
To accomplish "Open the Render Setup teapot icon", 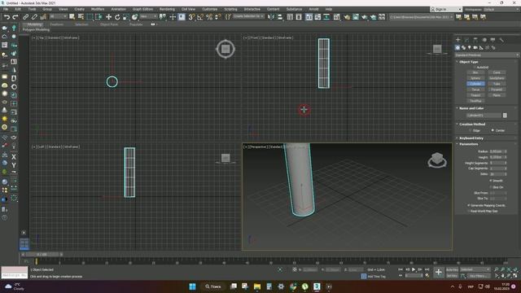I will [x=347, y=17].
